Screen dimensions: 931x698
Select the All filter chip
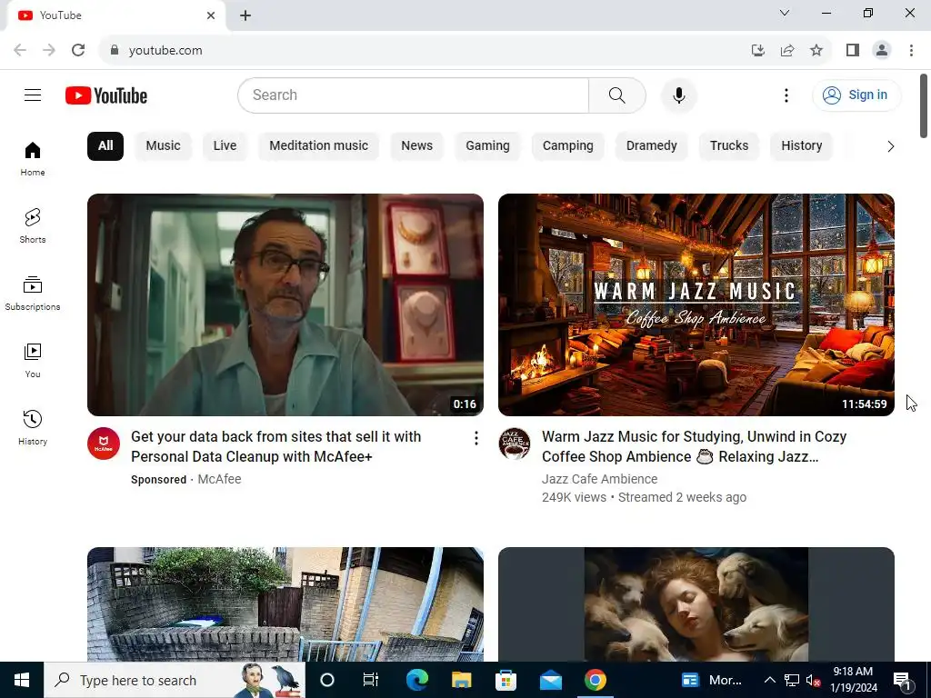105,146
